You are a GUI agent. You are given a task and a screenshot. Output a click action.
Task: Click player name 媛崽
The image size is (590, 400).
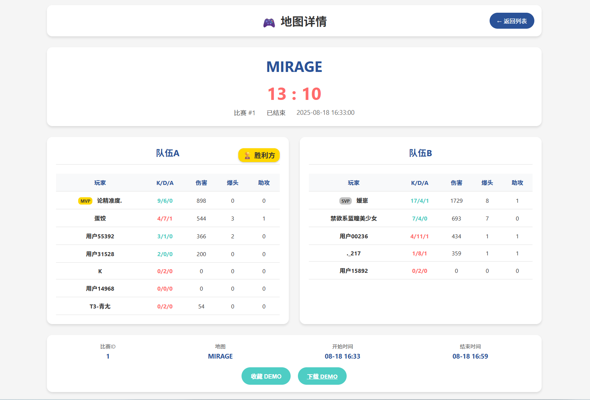click(x=362, y=201)
